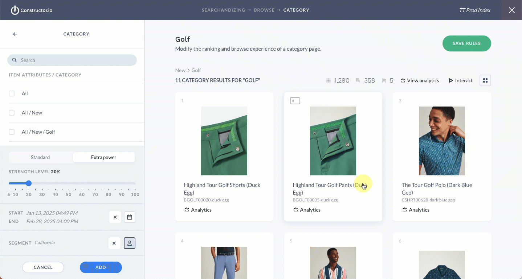The width and height of the screenshot is (522, 279).
Task: Click the blue pants thumbnail in card 4
Action: [x=224, y=263]
